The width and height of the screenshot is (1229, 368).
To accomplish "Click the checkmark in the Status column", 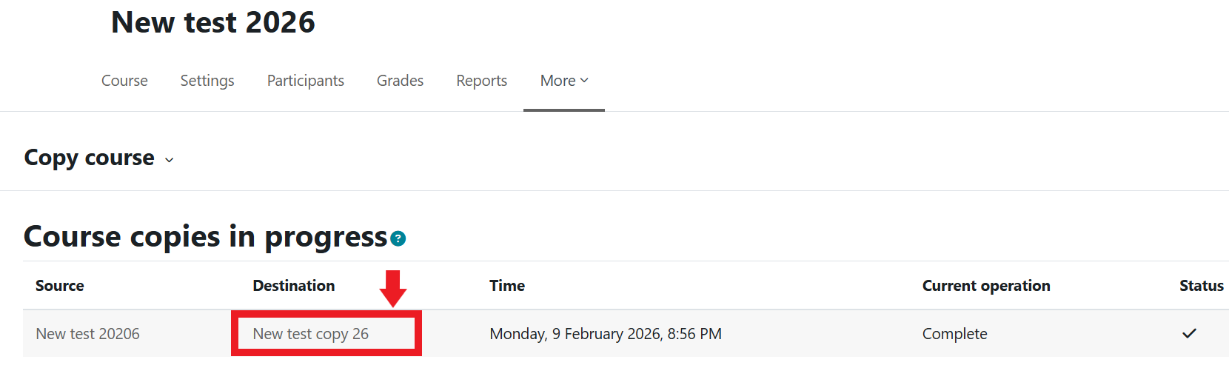I will [x=1189, y=333].
